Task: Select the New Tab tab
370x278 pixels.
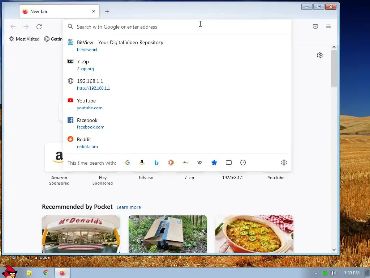Action: tap(60, 11)
